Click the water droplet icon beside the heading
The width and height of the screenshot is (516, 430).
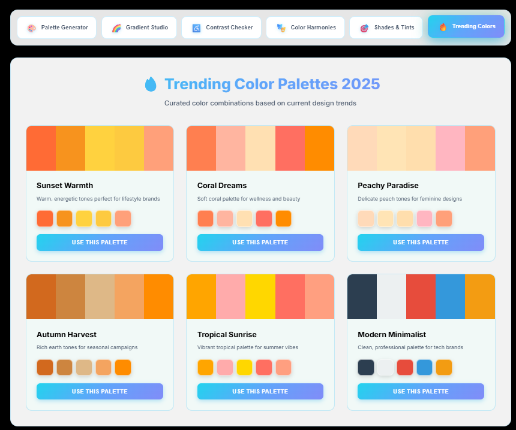point(151,84)
